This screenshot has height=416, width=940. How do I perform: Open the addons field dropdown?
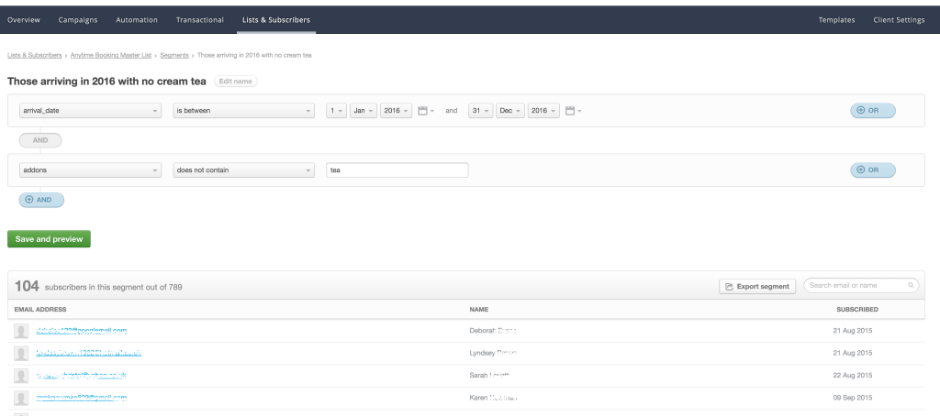90,170
